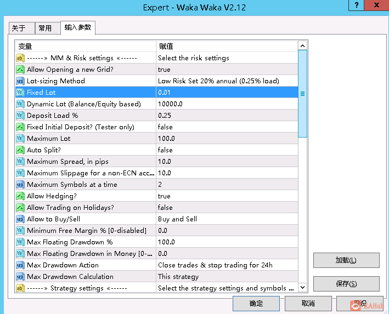Click the 确定 (OK) button

(x=256, y=304)
